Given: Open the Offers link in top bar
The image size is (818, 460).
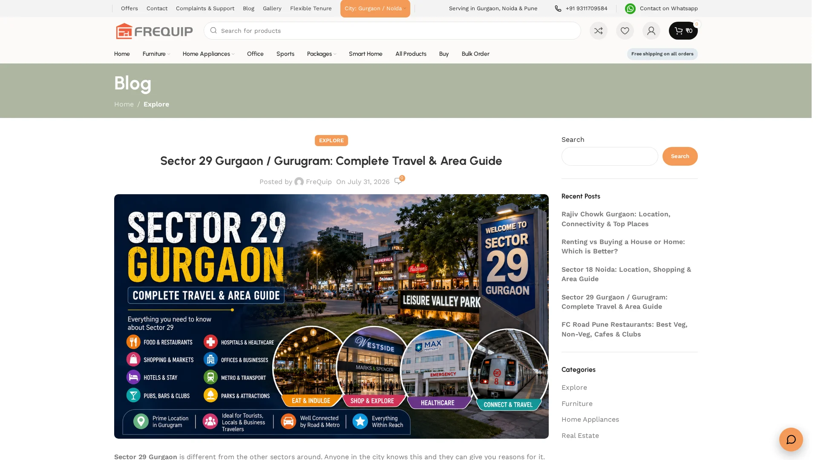Looking at the screenshot, I should click(x=130, y=9).
